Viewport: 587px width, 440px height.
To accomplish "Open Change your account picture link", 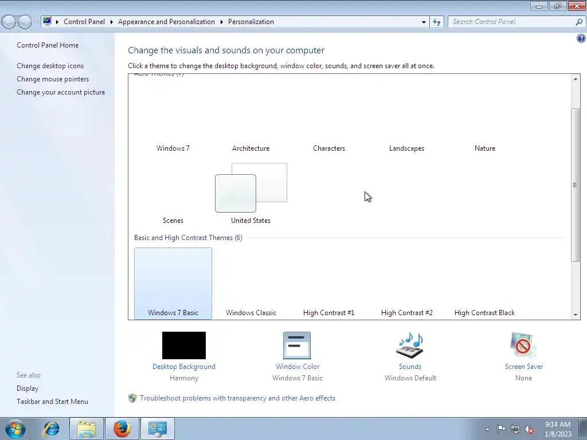I will coord(61,92).
